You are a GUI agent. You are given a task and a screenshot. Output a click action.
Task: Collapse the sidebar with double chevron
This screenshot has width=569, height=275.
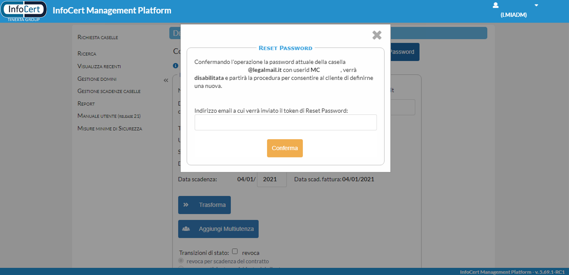(166, 80)
